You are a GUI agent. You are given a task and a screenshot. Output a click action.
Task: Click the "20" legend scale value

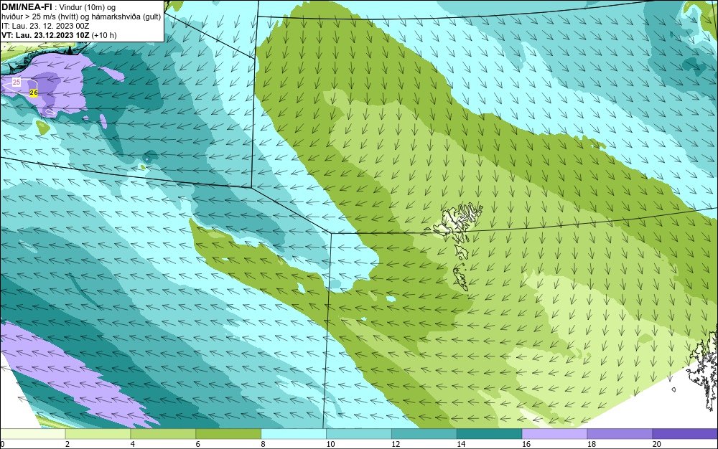click(x=657, y=444)
